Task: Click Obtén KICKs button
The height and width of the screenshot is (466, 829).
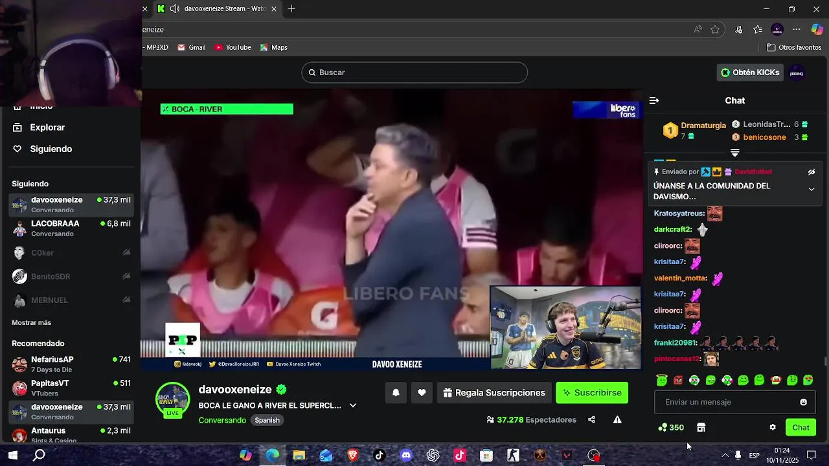Action: tap(751, 72)
